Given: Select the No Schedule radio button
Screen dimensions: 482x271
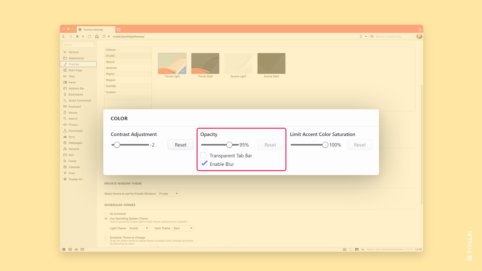Looking at the screenshot, I should tap(106, 214).
